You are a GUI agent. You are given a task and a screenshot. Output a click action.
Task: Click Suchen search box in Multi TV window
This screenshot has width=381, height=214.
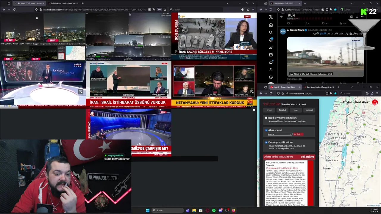coord(196,10)
